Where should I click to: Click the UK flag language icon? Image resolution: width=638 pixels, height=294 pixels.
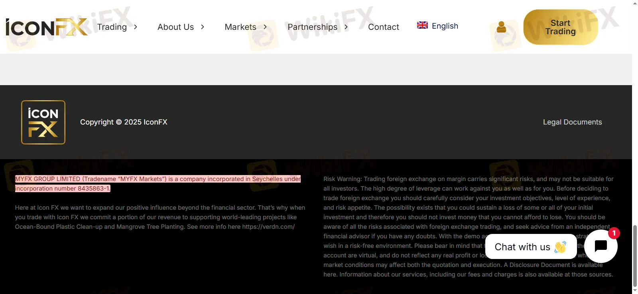(422, 25)
